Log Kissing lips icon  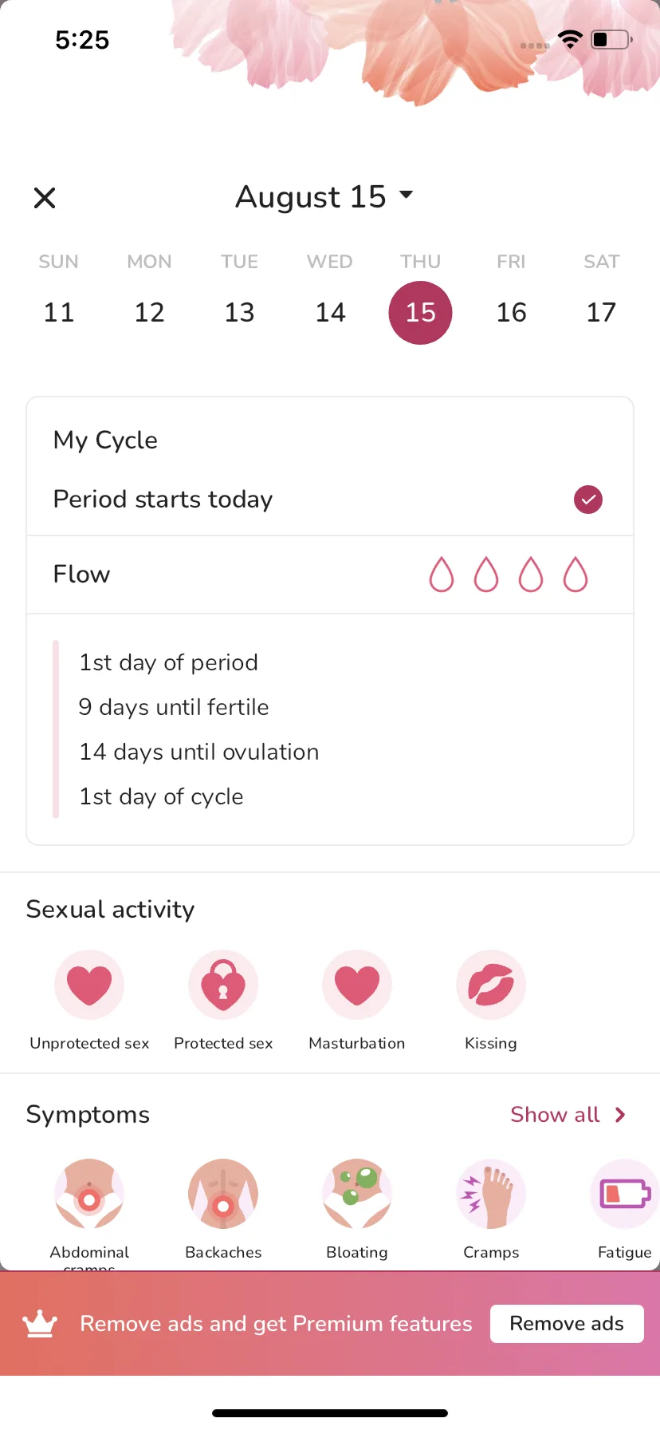491,985
